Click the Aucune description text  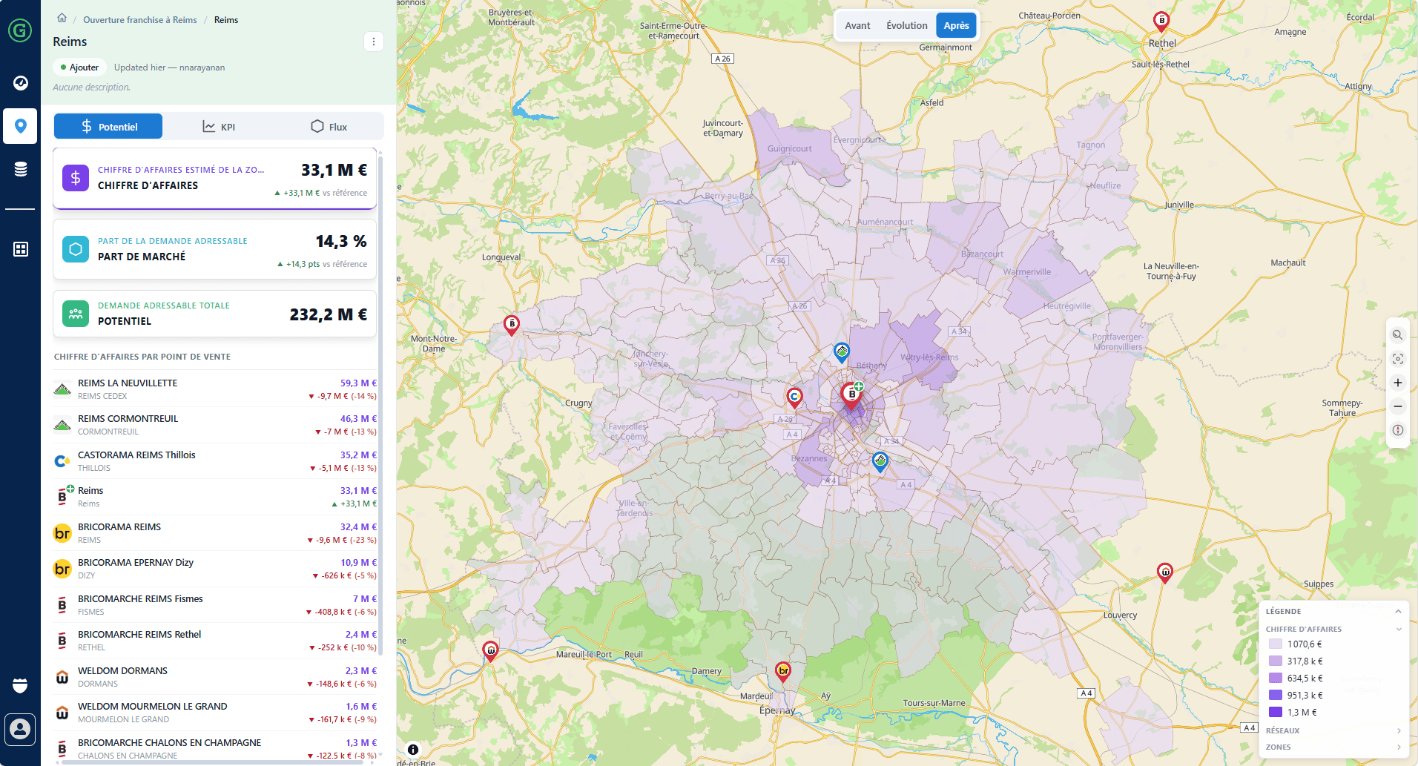click(92, 88)
